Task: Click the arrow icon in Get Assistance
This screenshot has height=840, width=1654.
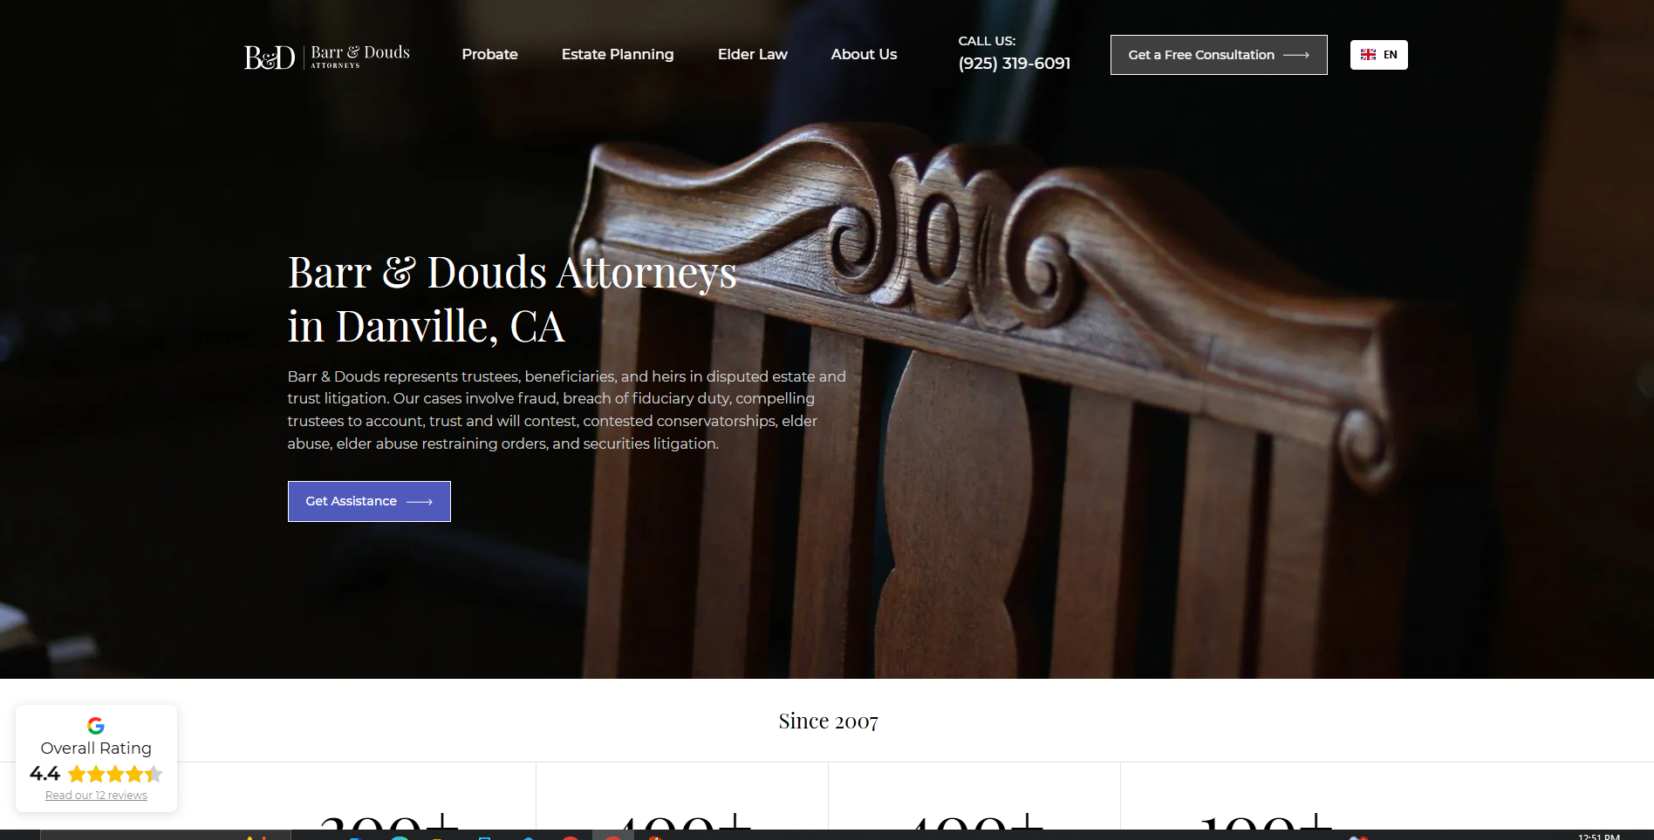Action: [x=420, y=502]
